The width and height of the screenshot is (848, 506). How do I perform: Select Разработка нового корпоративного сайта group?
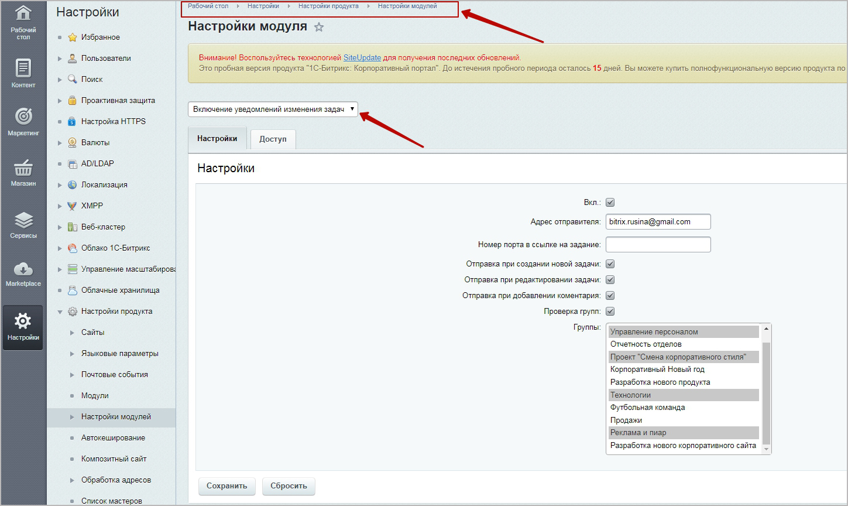tap(684, 446)
